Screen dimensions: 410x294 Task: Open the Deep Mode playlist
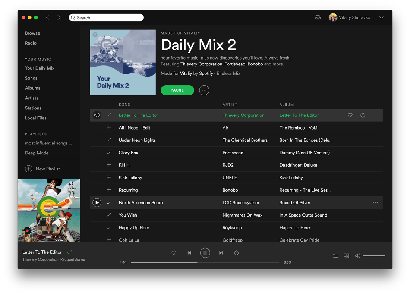pyautogui.click(x=37, y=153)
